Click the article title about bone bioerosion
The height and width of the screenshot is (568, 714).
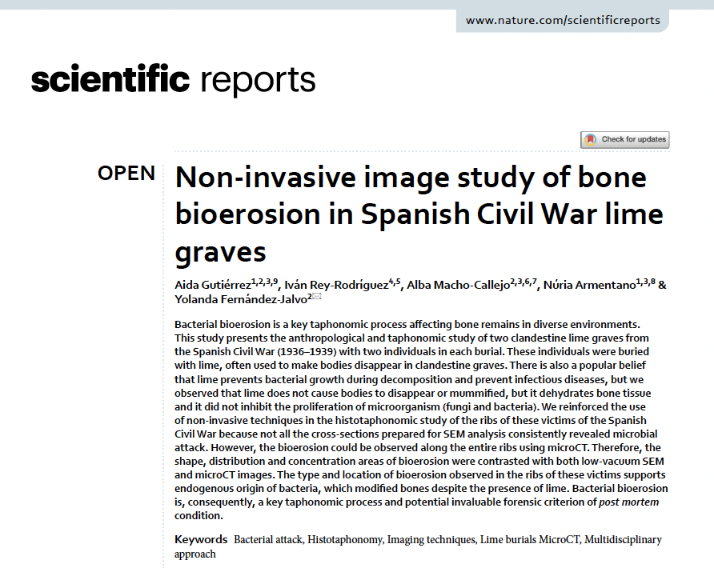(x=419, y=214)
